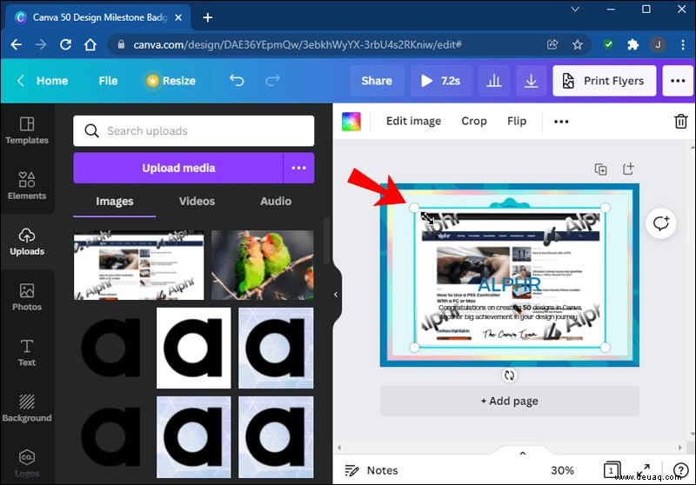Click the Add page button
This screenshot has height=485, width=696.
[x=509, y=401]
